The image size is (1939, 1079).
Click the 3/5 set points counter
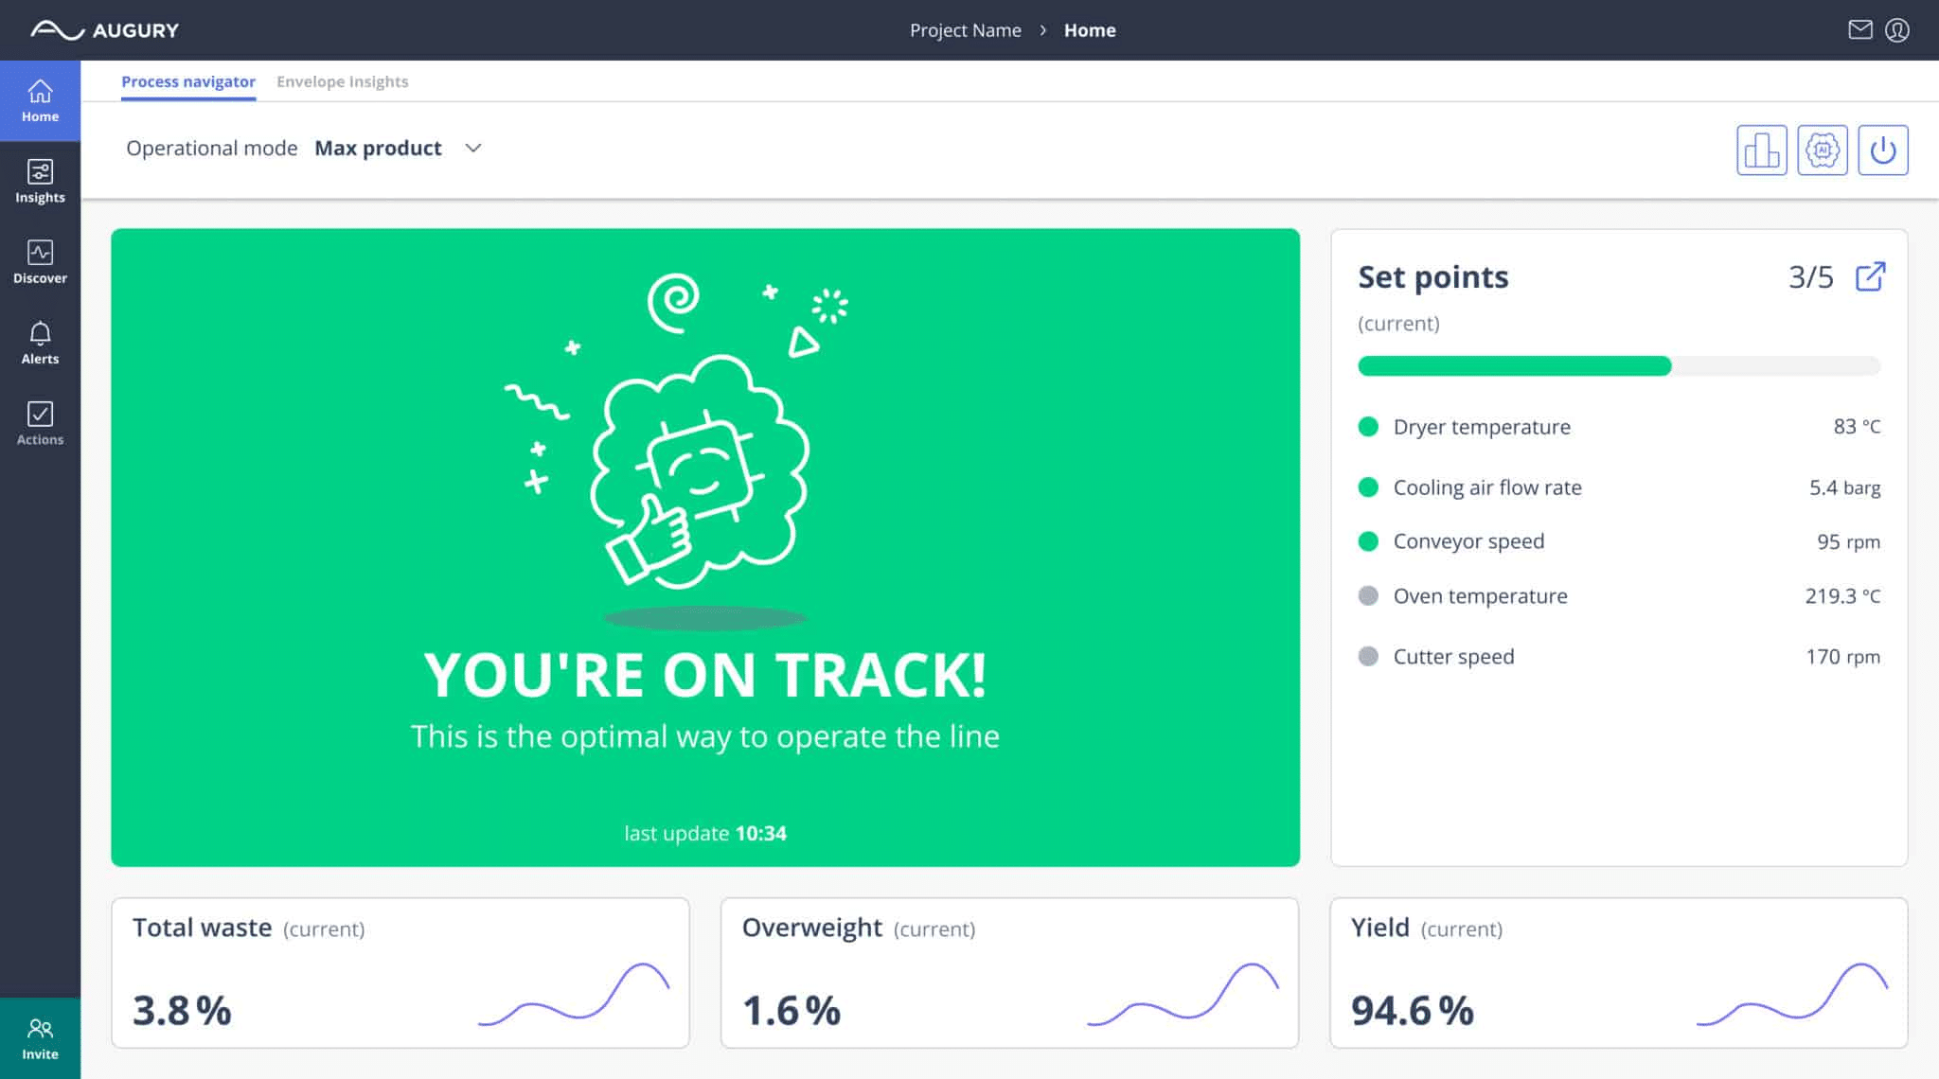1810,276
